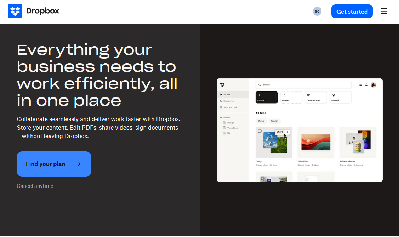Select Signatures in preview sidebar
Viewport: 399px width, 237px height.
(228, 101)
